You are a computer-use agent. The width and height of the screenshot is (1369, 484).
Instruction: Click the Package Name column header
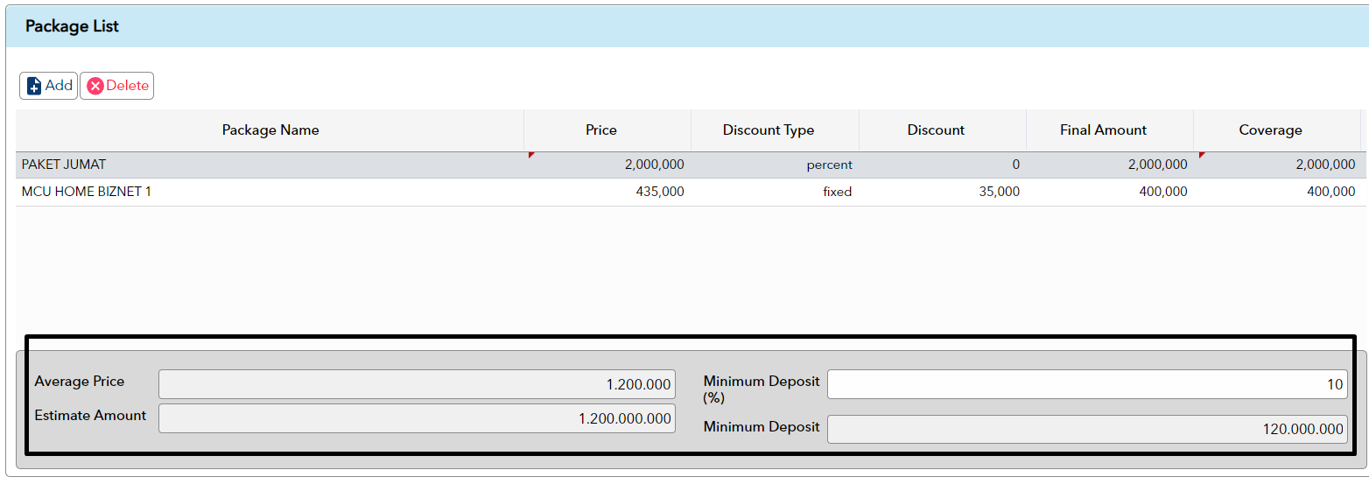[x=270, y=130]
